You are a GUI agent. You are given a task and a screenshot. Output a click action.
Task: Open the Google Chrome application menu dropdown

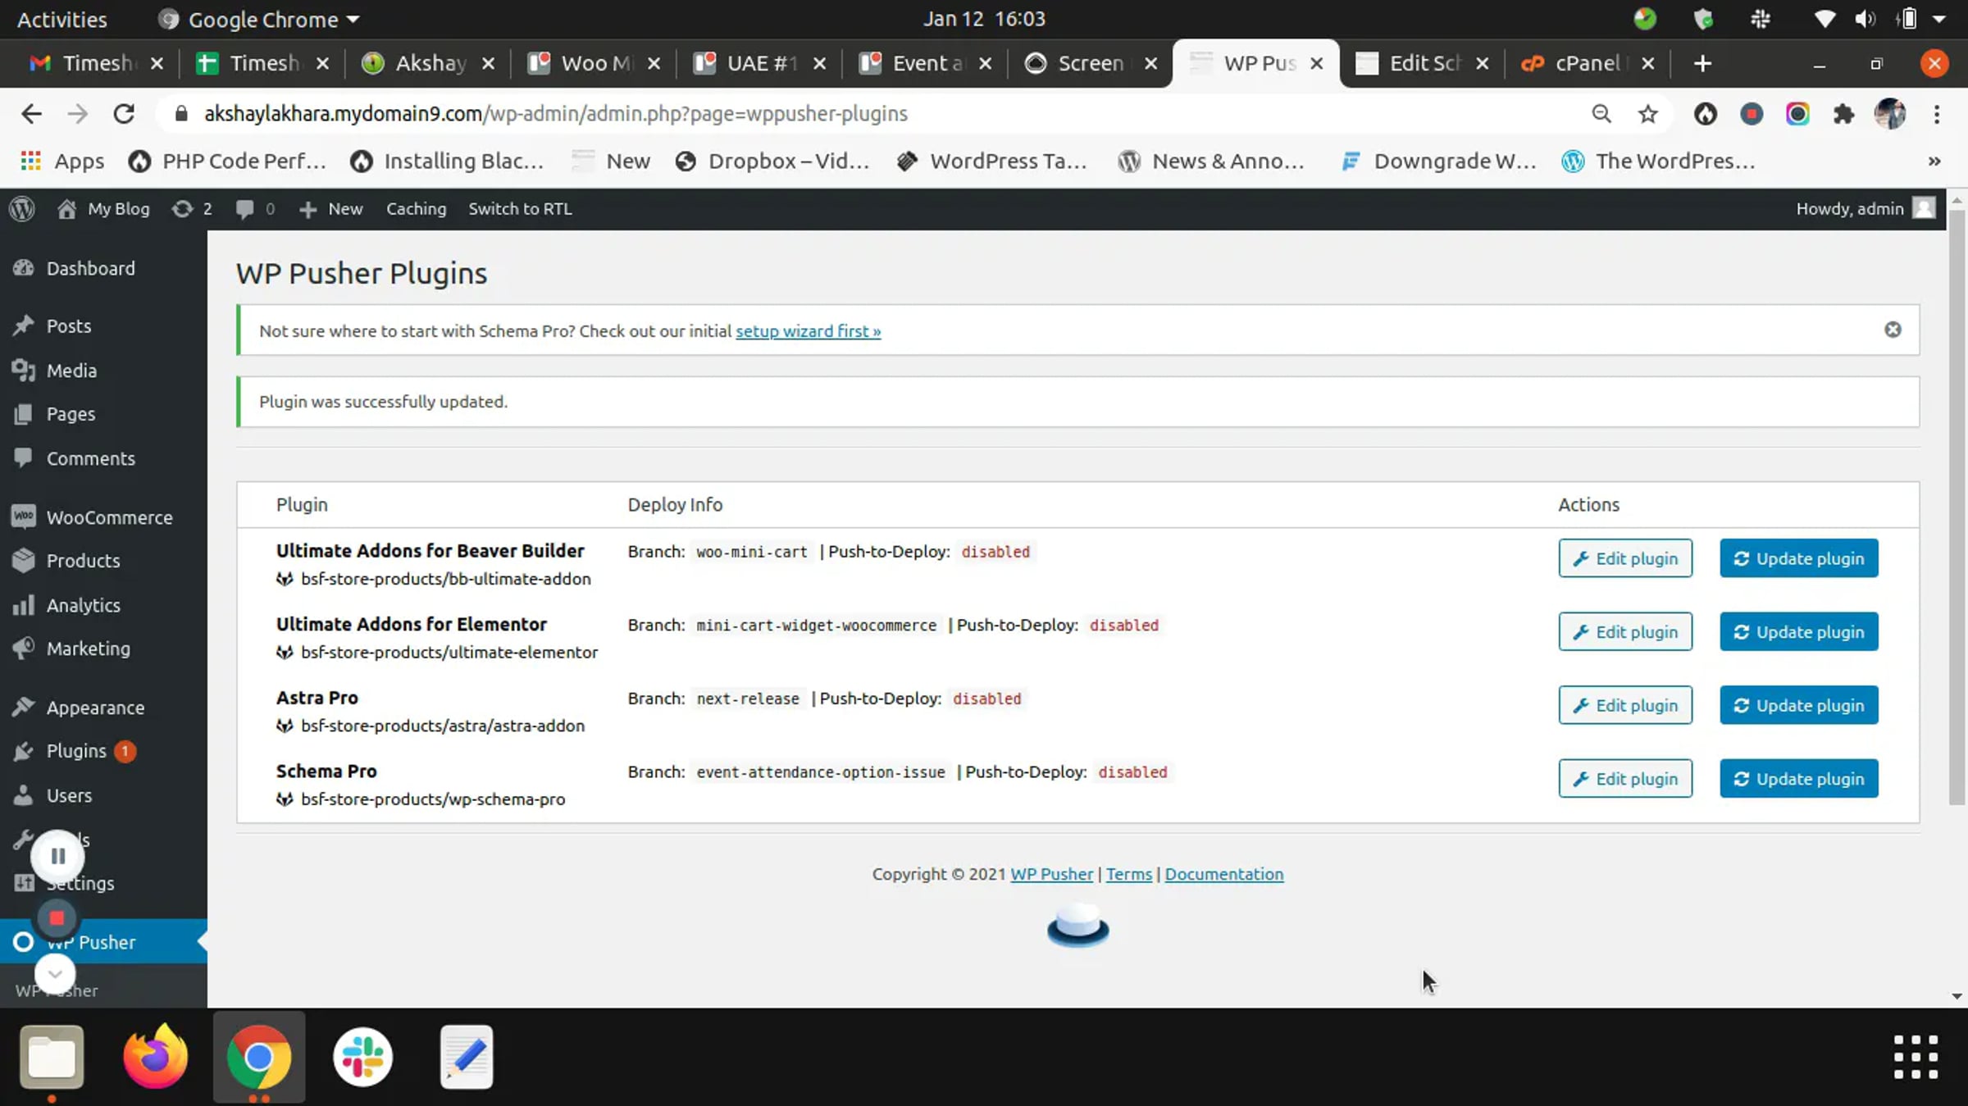(x=262, y=19)
